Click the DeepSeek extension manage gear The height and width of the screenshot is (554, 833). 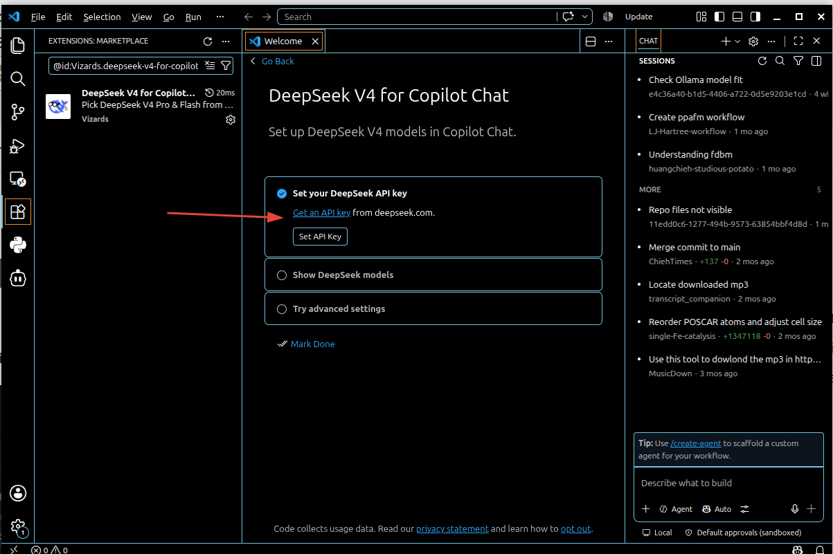[x=231, y=120]
